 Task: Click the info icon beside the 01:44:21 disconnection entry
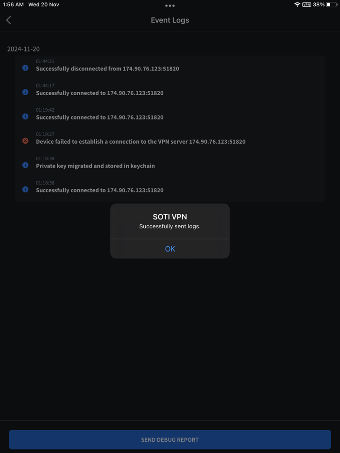25,68
